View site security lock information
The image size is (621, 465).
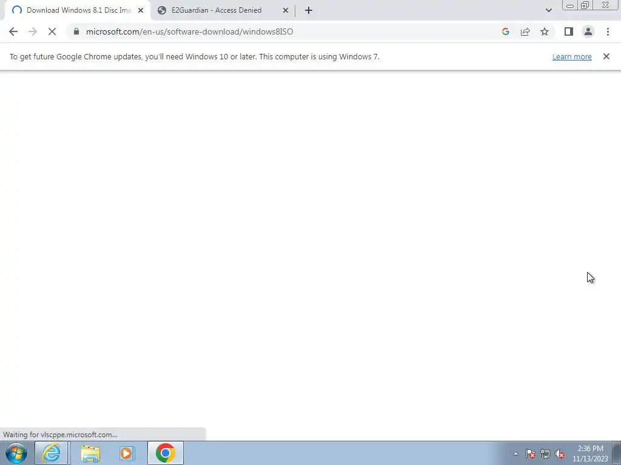(76, 31)
